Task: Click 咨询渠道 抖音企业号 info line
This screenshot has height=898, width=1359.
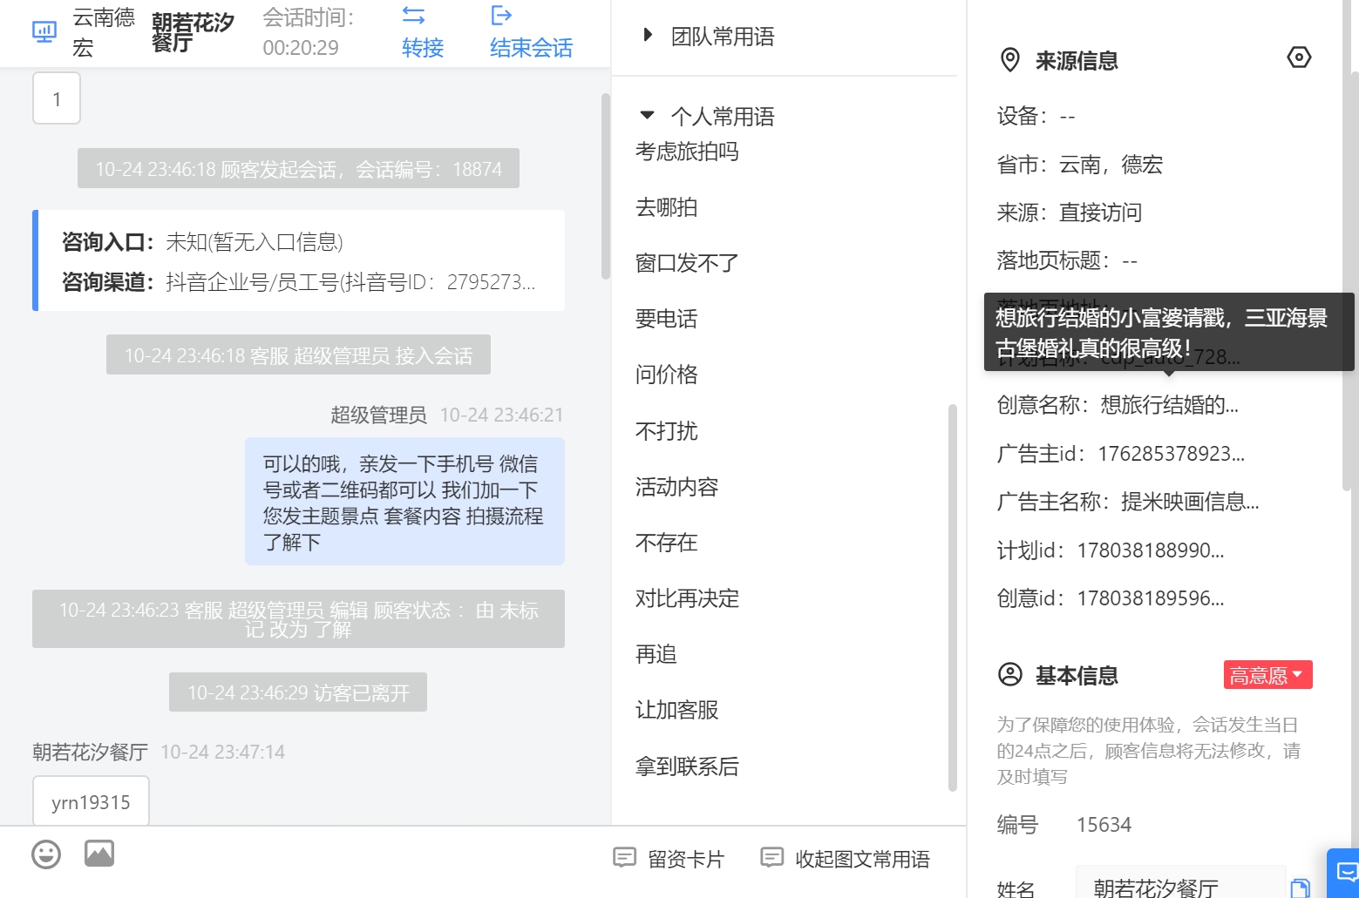Action: point(298,282)
